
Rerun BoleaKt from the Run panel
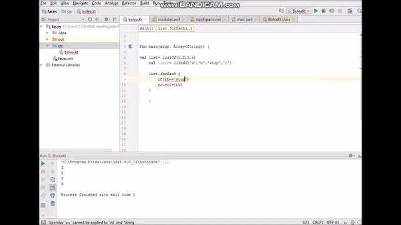43,164
